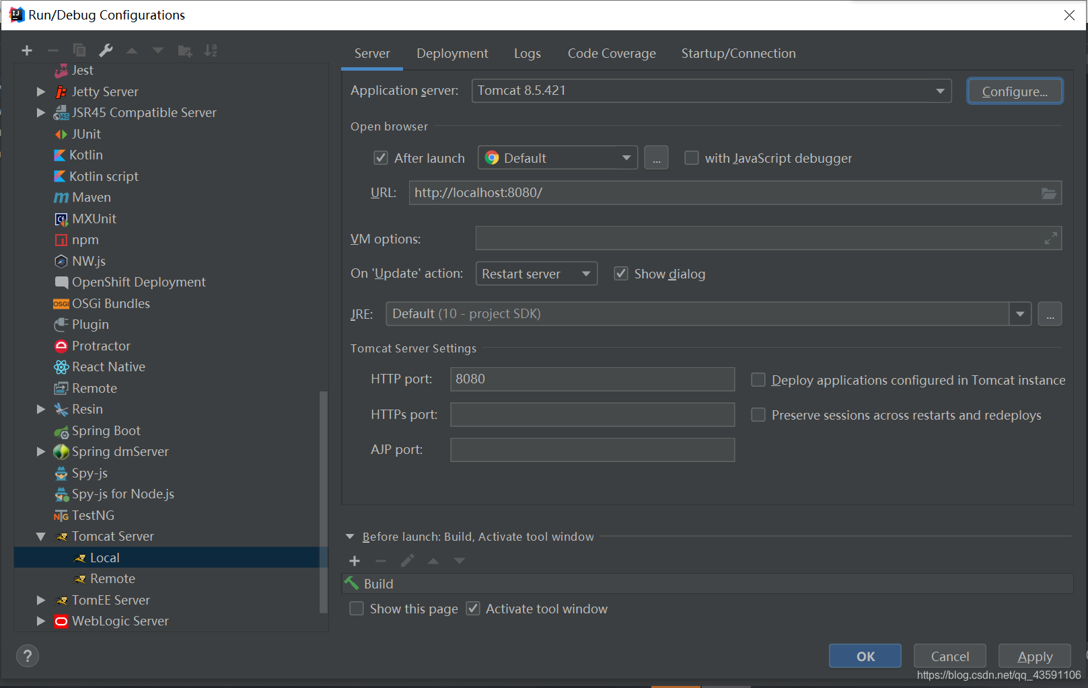Edit the before launch task pencil icon

tap(407, 561)
